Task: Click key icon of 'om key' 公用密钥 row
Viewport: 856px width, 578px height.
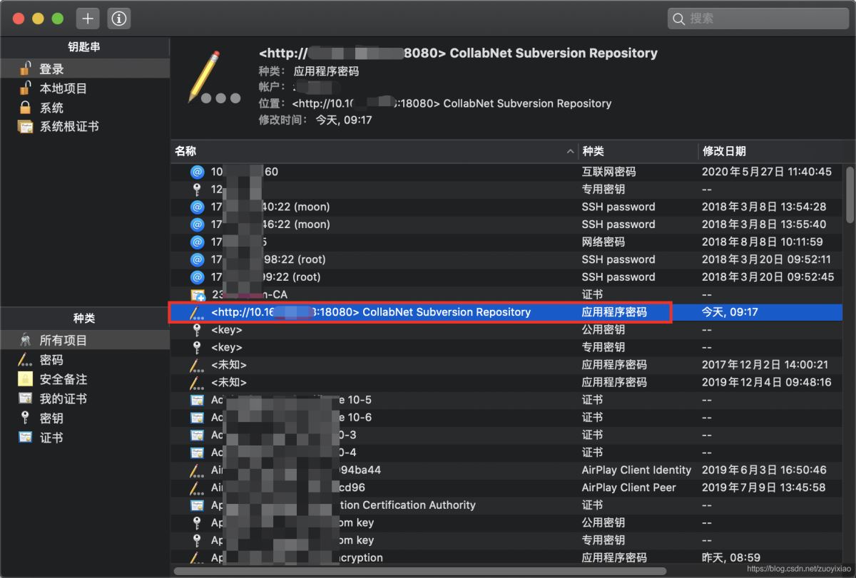Action: pos(198,522)
